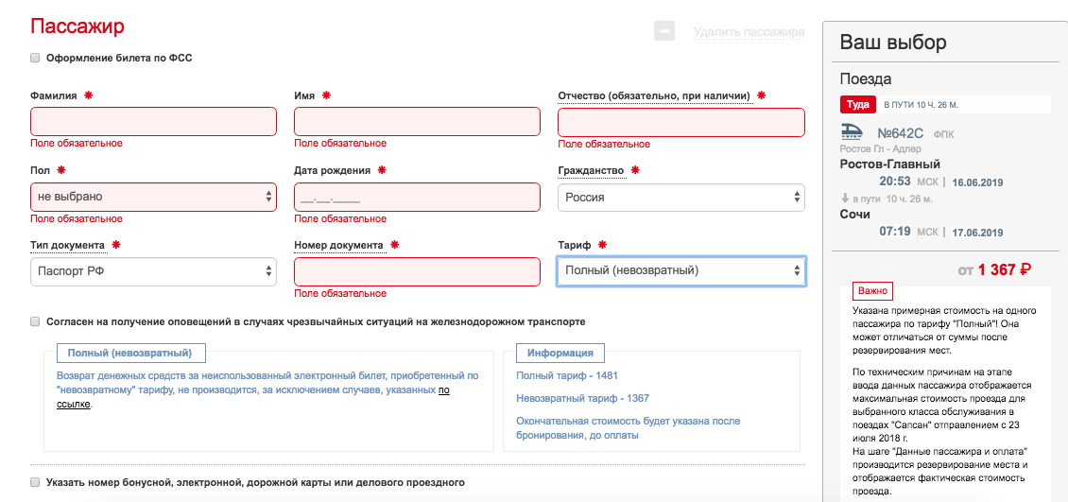
Task: Focus the 'Имя' input field
Action: pos(417,122)
